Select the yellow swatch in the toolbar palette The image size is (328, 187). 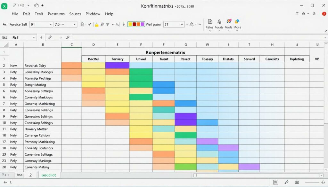(x=130, y=24)
